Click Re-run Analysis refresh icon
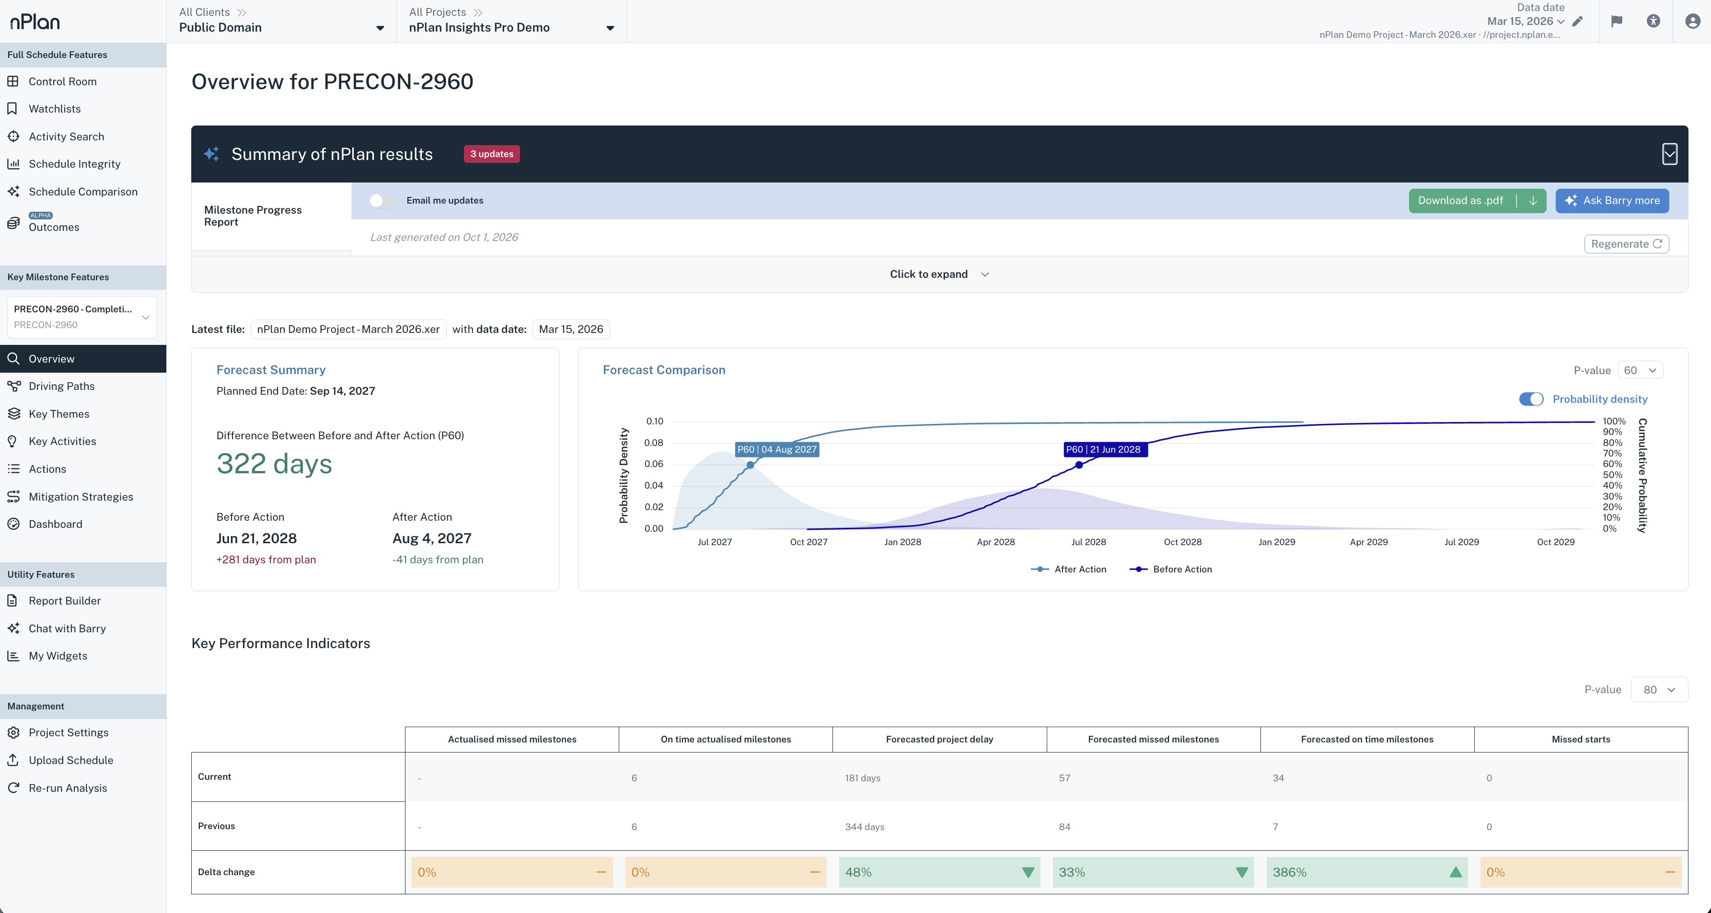The height and width of the screenshot is (913, 1711). coord(12,787)
